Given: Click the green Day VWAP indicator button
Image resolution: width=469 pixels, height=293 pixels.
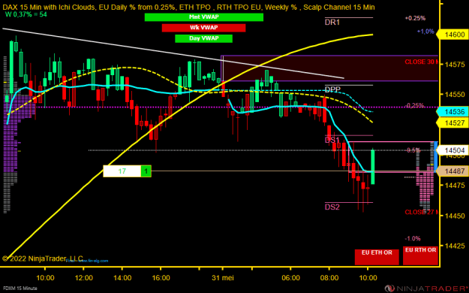Looking at the screenshot, I should pyautogui.click(x=203, y=38).
